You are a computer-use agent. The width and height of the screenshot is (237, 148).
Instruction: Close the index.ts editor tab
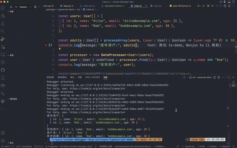(146, 6)
